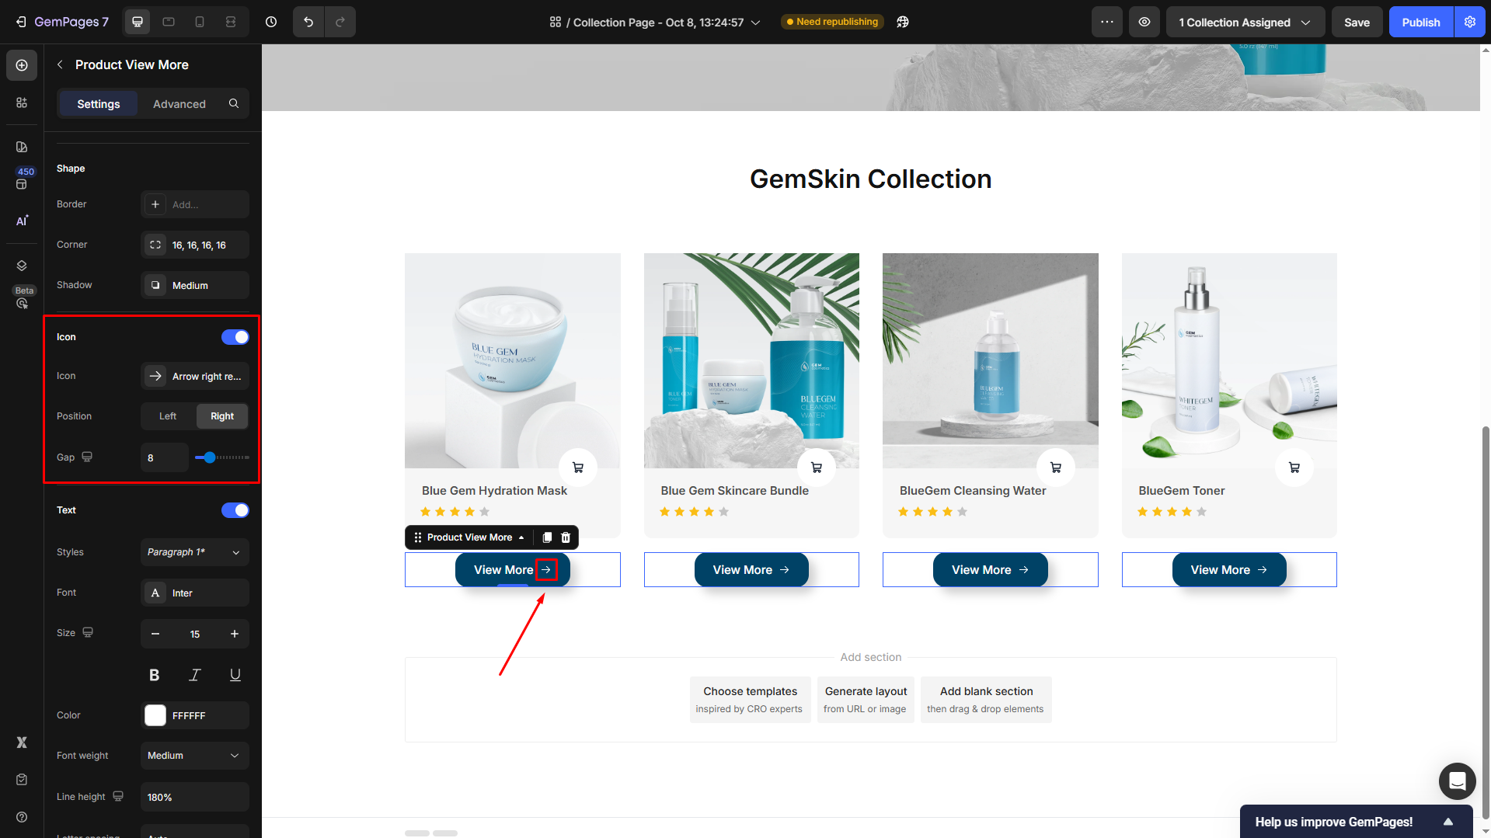Toggle the Icon switch off

click(235, 337)
